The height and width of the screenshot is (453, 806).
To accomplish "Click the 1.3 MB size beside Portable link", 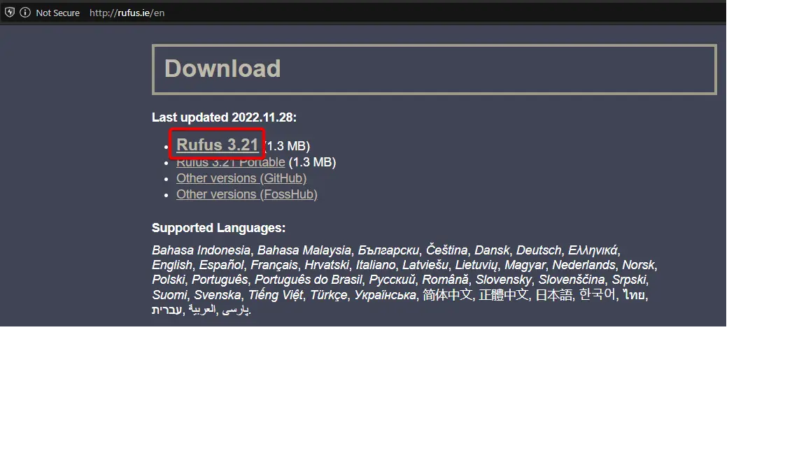I will pos(312,162).
